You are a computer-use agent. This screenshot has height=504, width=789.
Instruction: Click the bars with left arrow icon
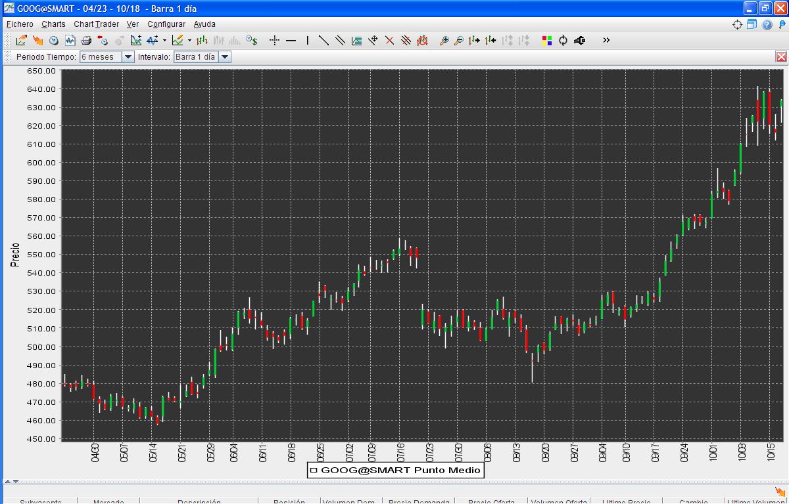coord(490,40)
